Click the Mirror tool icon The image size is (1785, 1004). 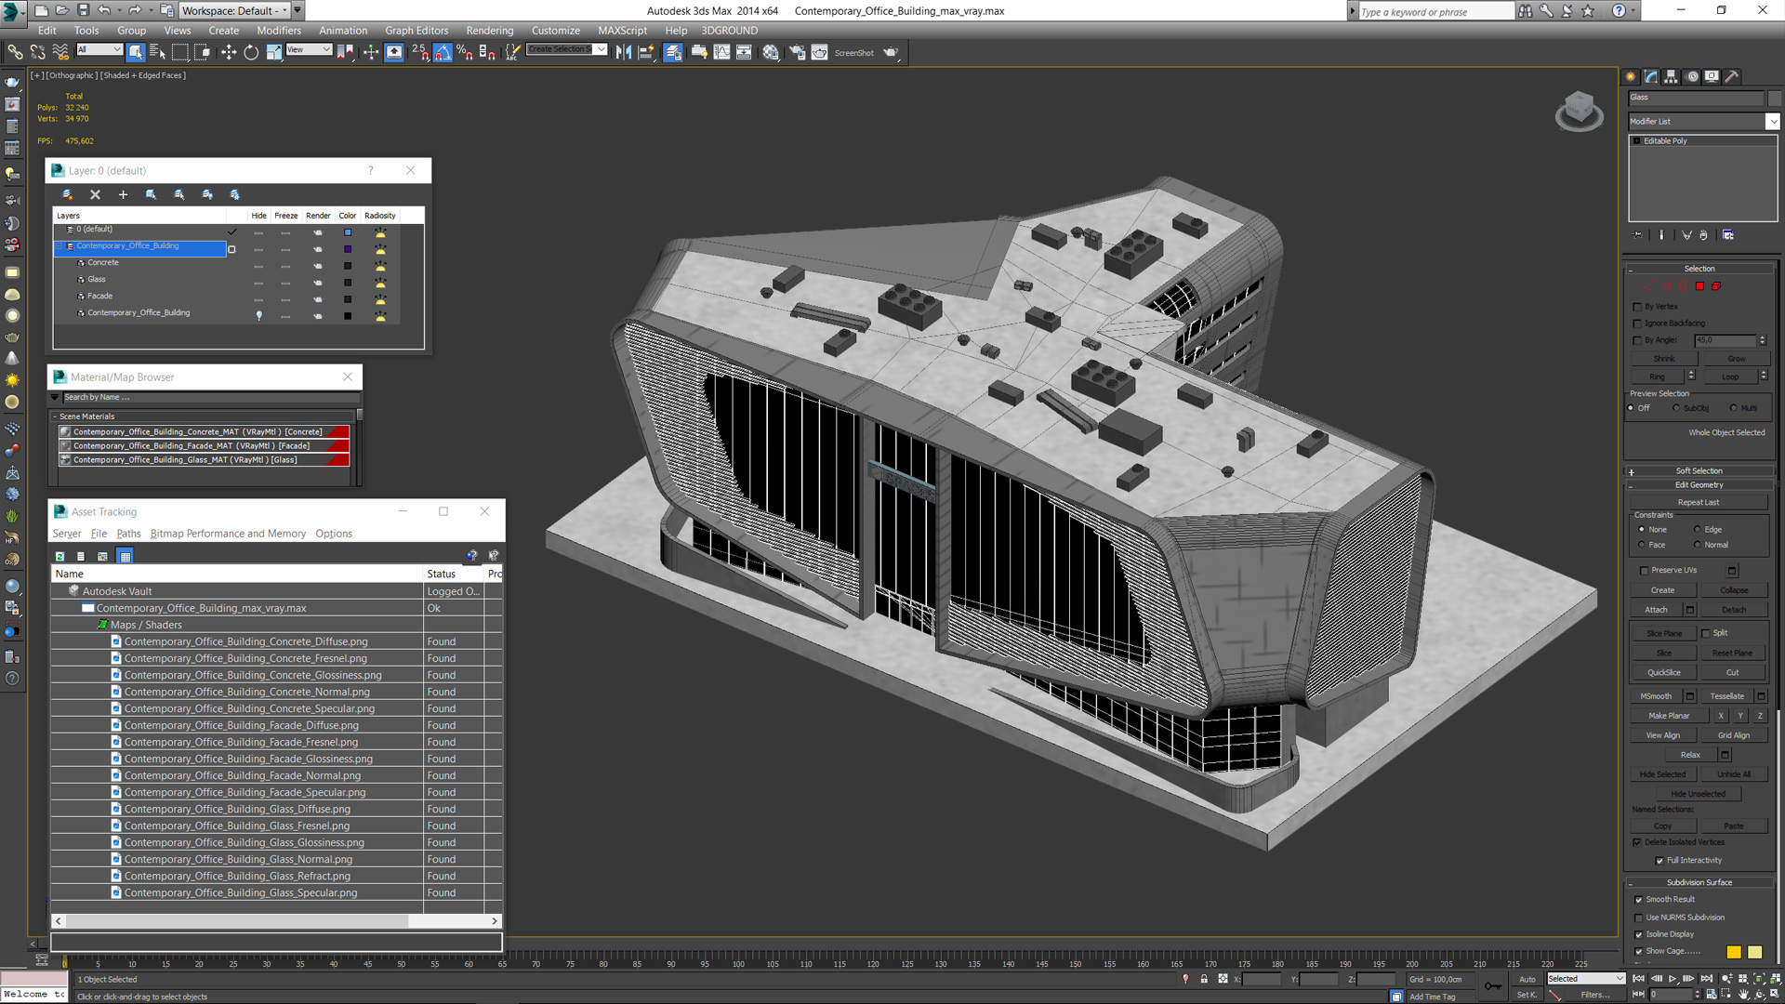[623, 52]
